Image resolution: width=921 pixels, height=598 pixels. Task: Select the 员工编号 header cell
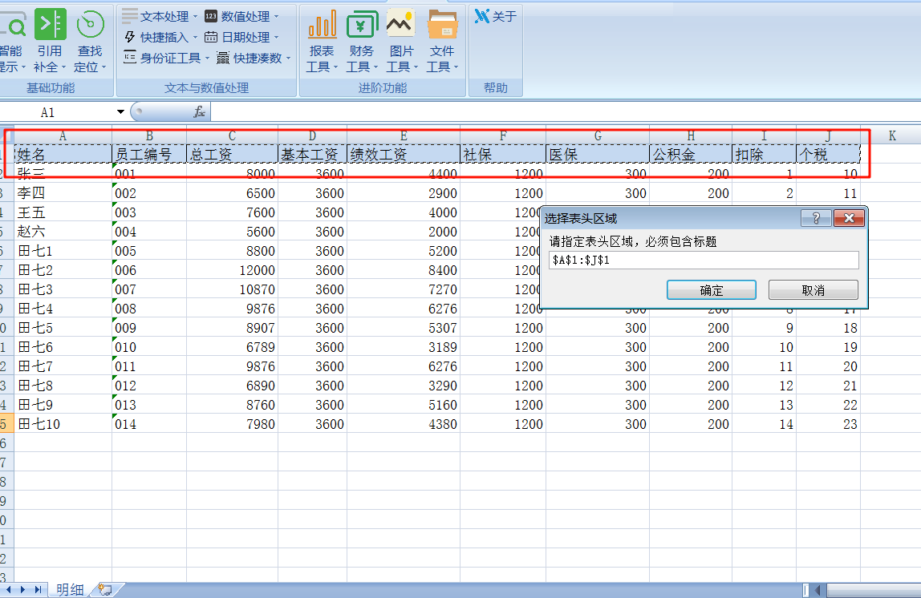point(149,155)
